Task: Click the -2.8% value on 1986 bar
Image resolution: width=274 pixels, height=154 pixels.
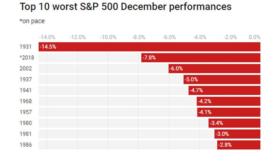Action: 225,145
